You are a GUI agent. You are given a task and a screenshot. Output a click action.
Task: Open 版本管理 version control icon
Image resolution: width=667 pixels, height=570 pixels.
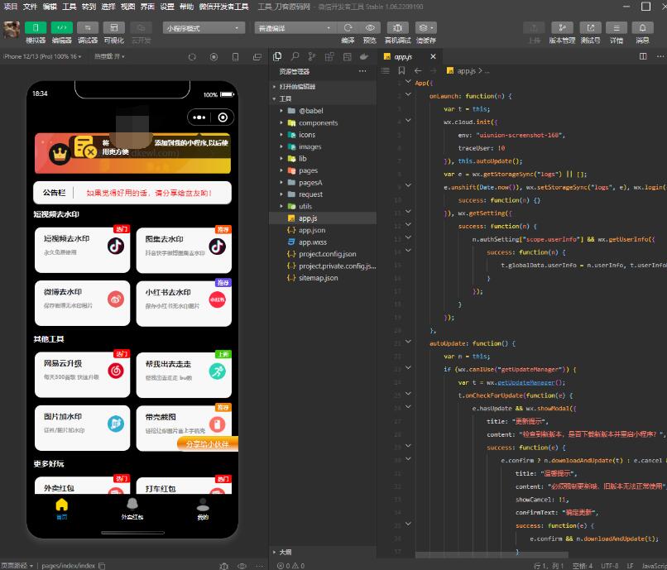[x=562, y=28]
